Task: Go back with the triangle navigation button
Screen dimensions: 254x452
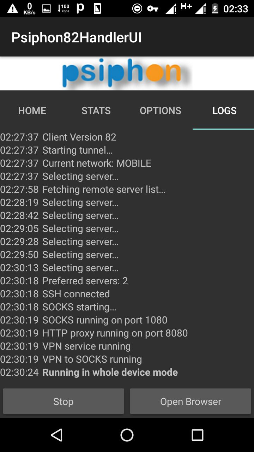Action: [x=56, y=435]
